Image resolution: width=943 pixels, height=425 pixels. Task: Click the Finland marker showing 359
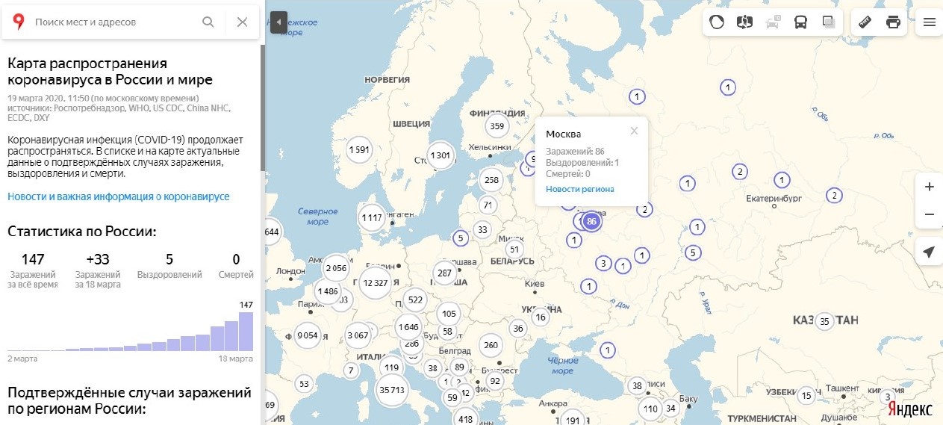[497, 126]
